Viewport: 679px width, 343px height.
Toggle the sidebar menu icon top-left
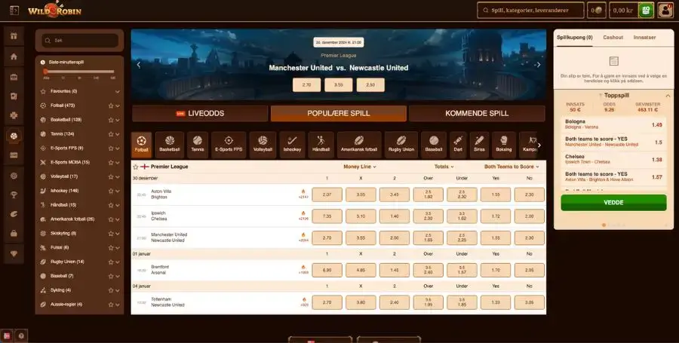coord(14,10)
